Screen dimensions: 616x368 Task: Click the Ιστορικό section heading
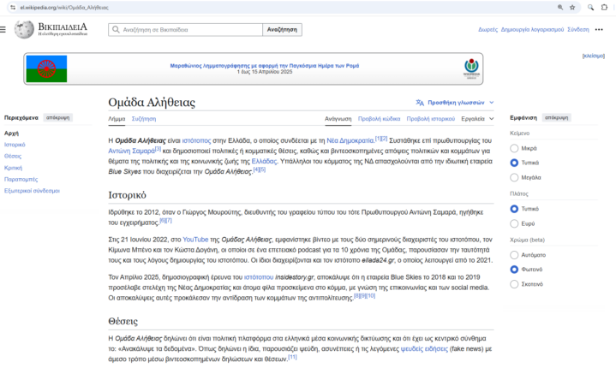tap(128, 195)
